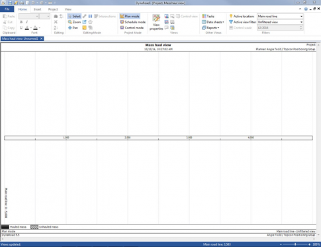Click the Select tool button
Image resolution: width=321 pixels, height=247 pixels.
point(74,17)
